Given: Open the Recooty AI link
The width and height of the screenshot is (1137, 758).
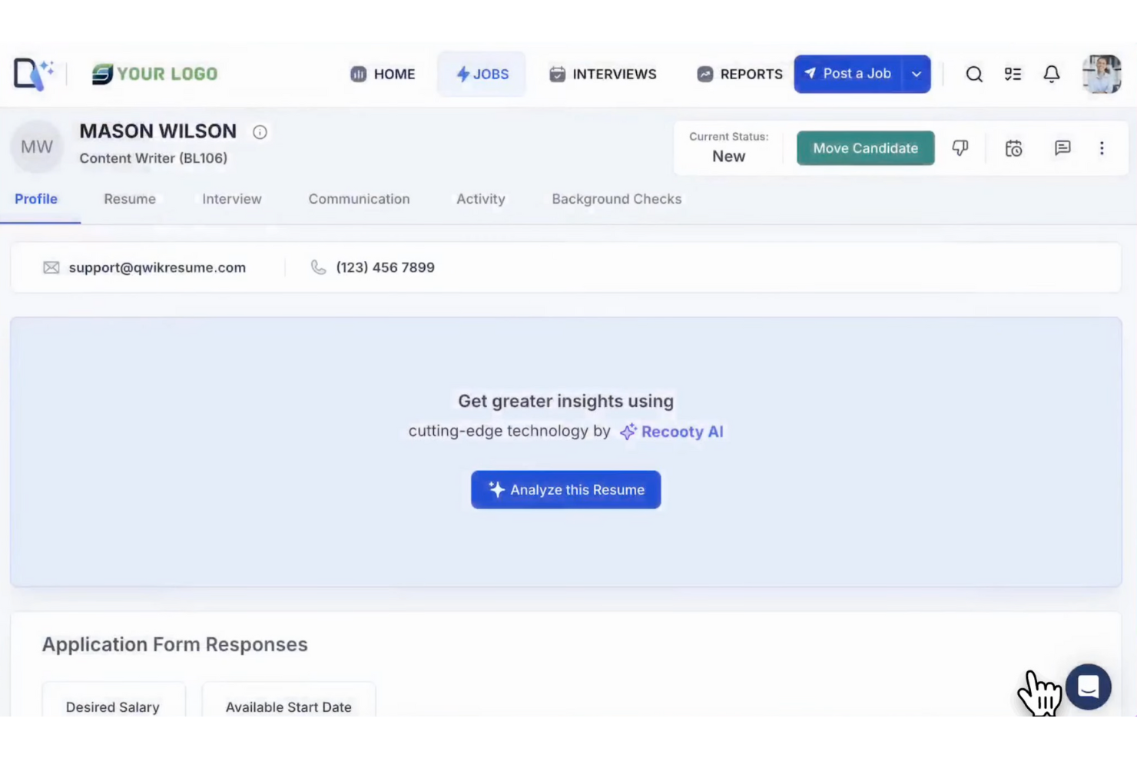Looking at the screenshot, I should pos(682,432).
